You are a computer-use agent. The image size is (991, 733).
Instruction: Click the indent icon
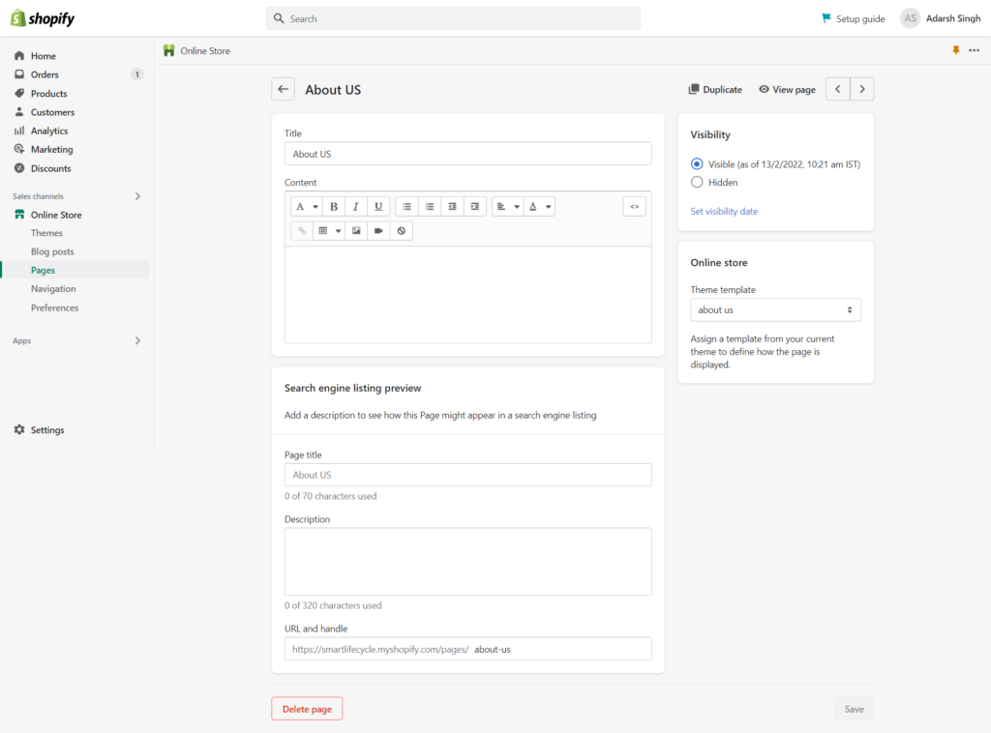click(475, 206)
